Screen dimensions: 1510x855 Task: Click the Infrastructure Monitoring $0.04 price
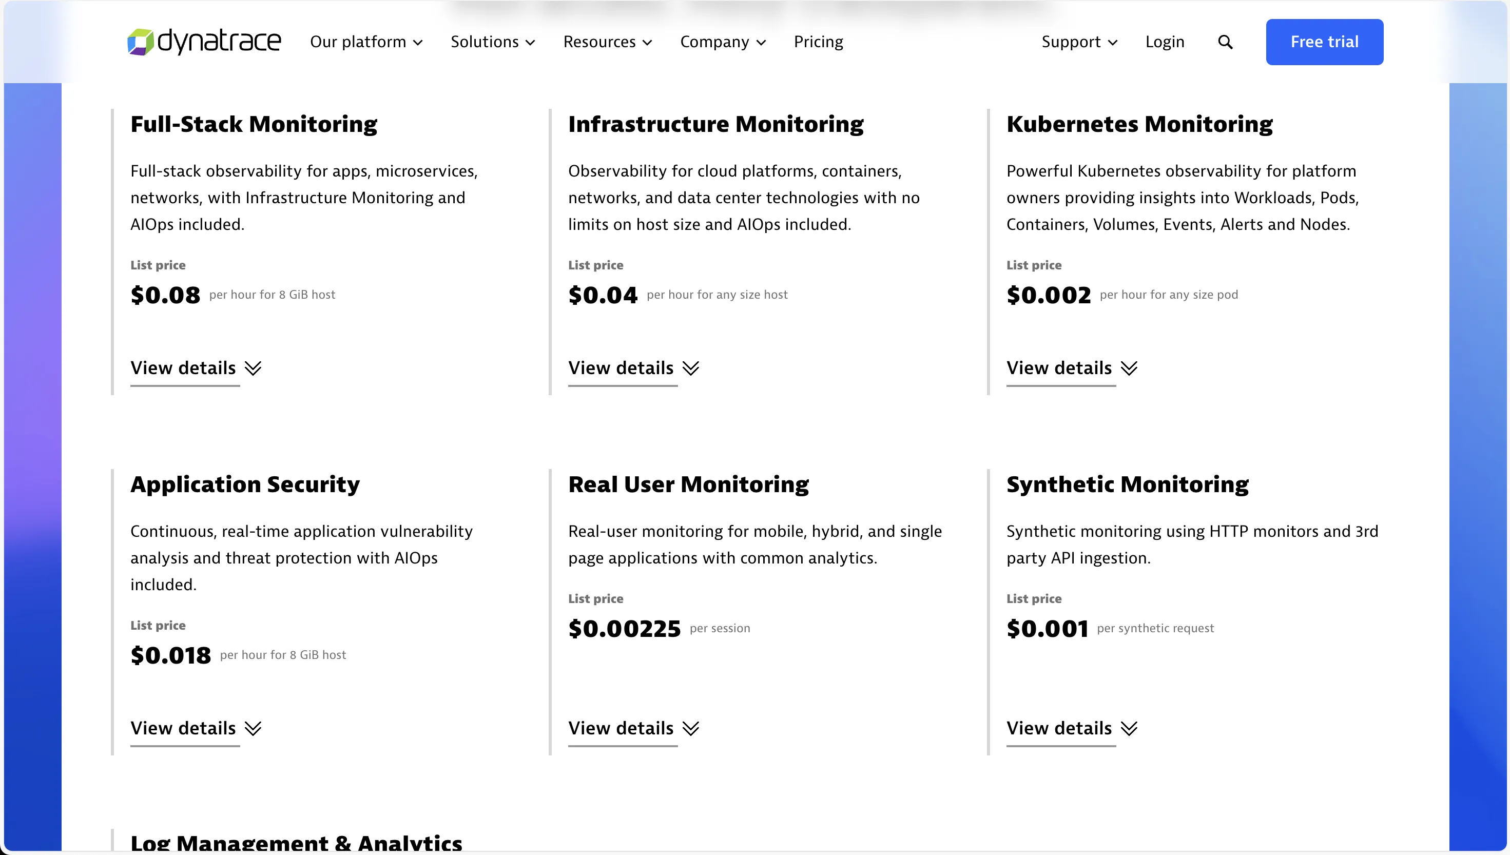coord(603,295)
